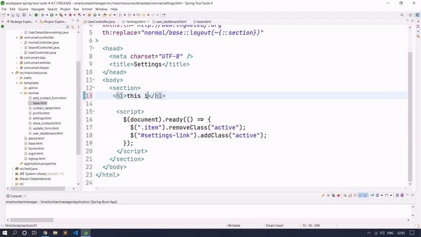Collapse the com.smart.controller package
Image resolution: width=421 pixels, height=237 pixels.
point(17,38)
